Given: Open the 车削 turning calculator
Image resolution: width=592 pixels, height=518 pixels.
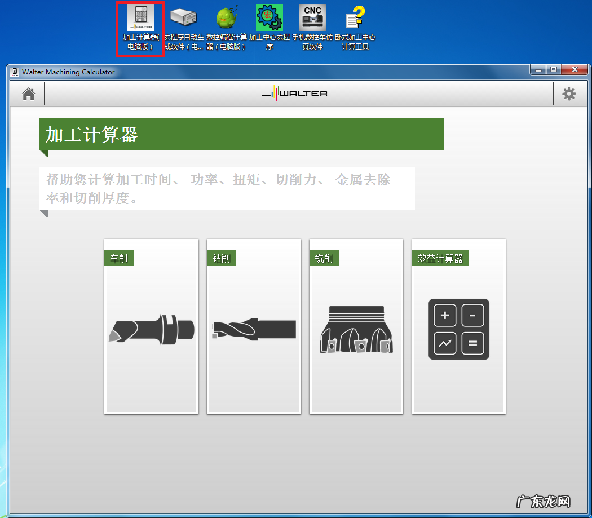Looking at the screenshot, I should 119,258.
